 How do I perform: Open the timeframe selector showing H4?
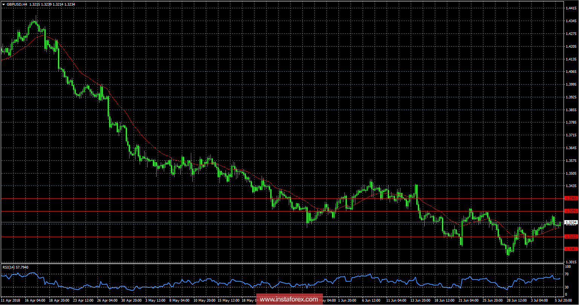click(x=24, y=4)
